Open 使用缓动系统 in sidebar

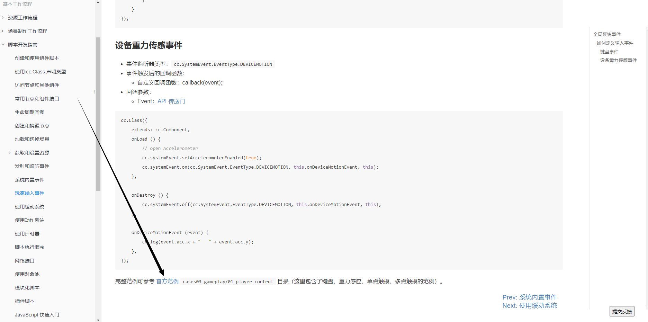29,207
